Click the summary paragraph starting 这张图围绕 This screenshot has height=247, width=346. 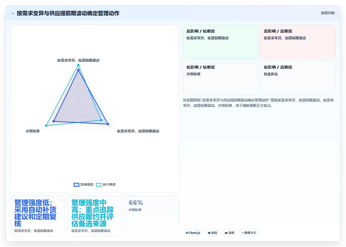coord(259,103)
